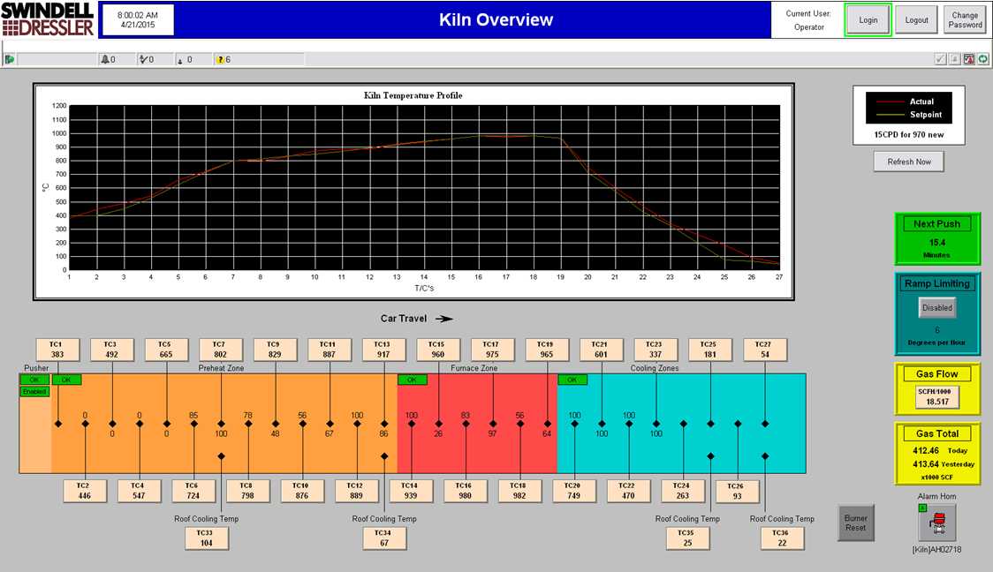
Task: Toggle the pusher Enabled indicator
Action: [x=34, y=391]
